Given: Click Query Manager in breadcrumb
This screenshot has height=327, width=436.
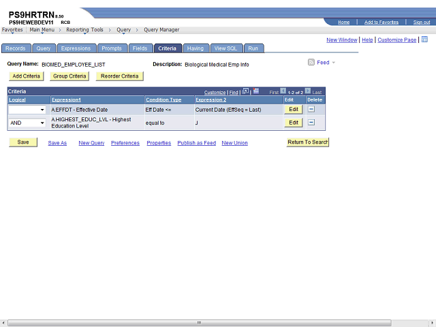Looking at the screenshot, I should (x=161, y=30).
